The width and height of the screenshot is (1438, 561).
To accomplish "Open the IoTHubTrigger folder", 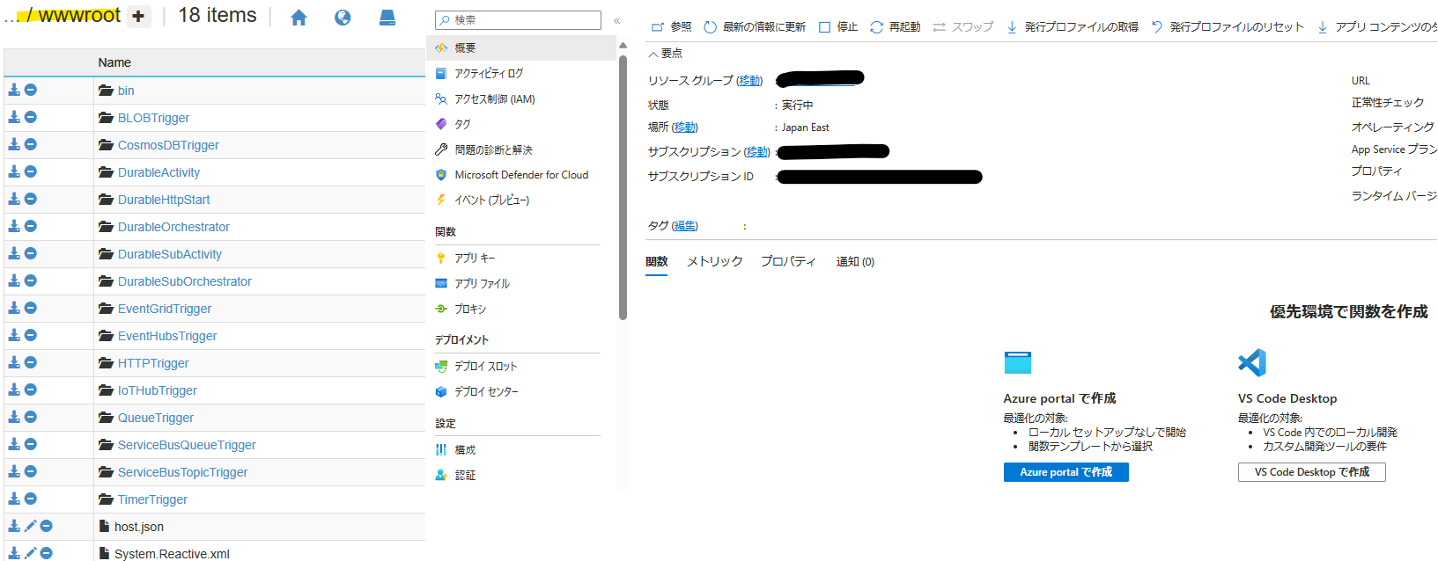I will tap(158, 390).
